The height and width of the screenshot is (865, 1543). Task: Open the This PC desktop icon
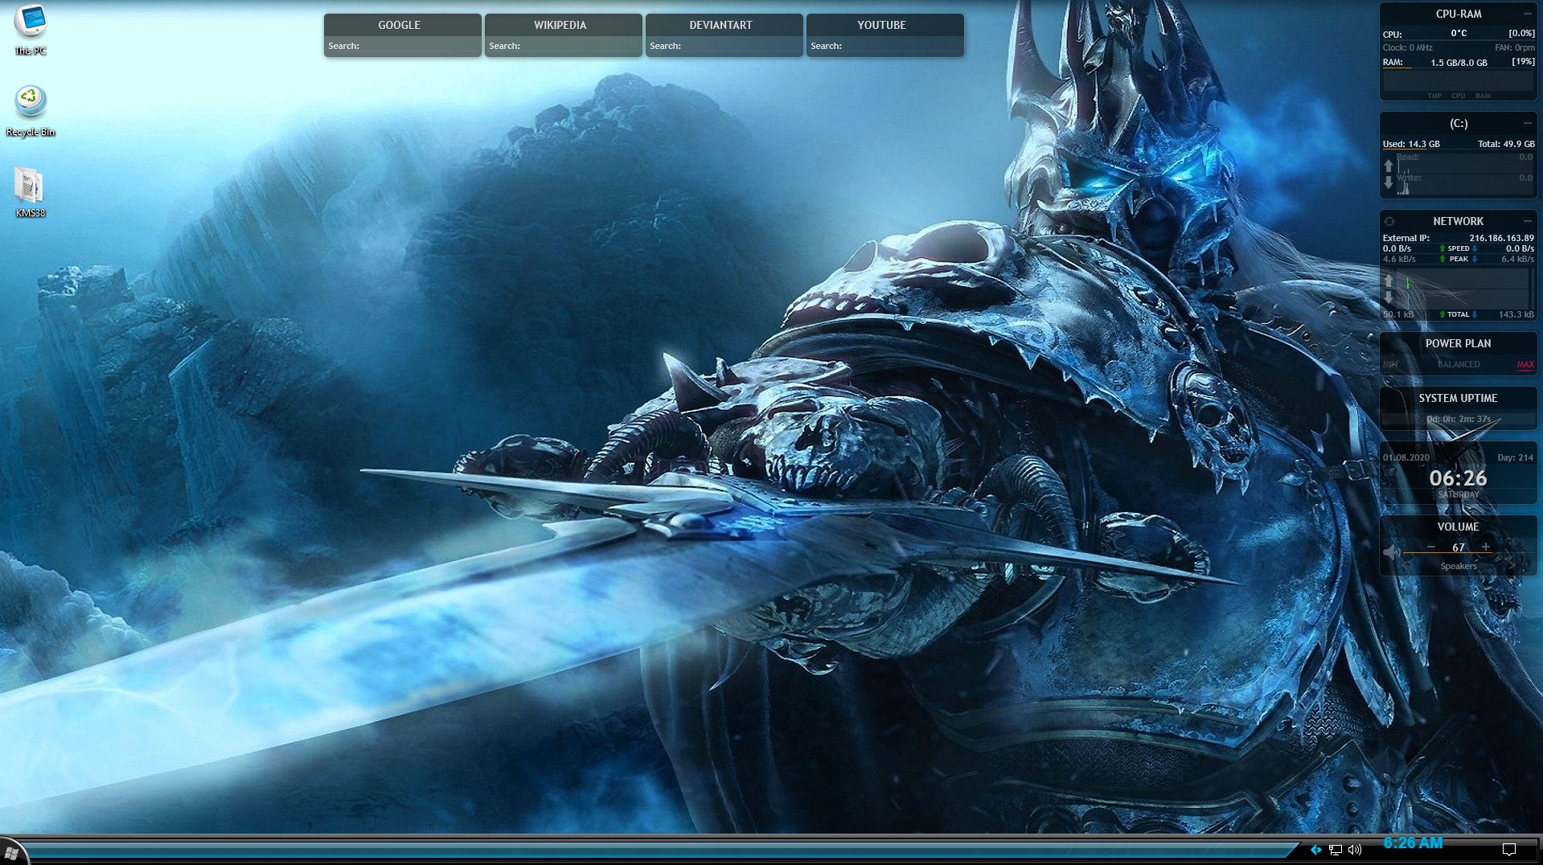[x=31, y=31]
